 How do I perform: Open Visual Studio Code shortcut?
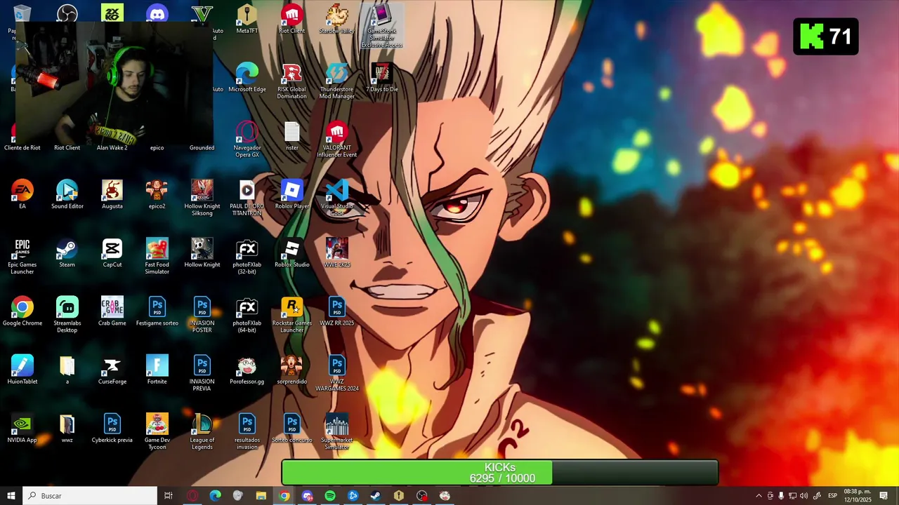336,198
